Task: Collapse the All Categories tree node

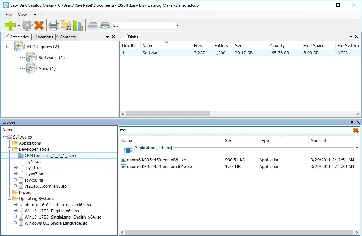Action: (x=8, y=47)
